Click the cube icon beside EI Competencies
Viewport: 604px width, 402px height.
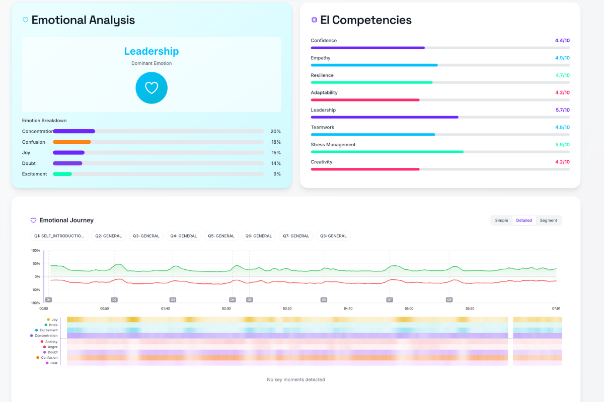tap(315, 20)
